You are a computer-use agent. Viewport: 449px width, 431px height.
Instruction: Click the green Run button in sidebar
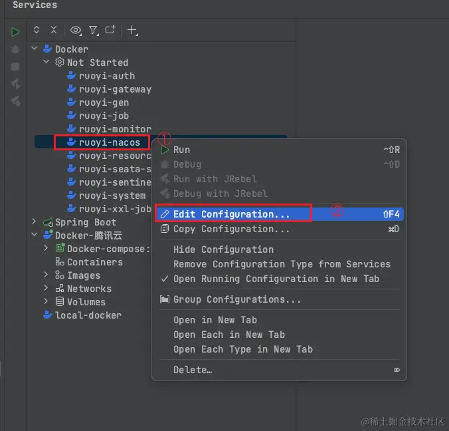point(15,32)
